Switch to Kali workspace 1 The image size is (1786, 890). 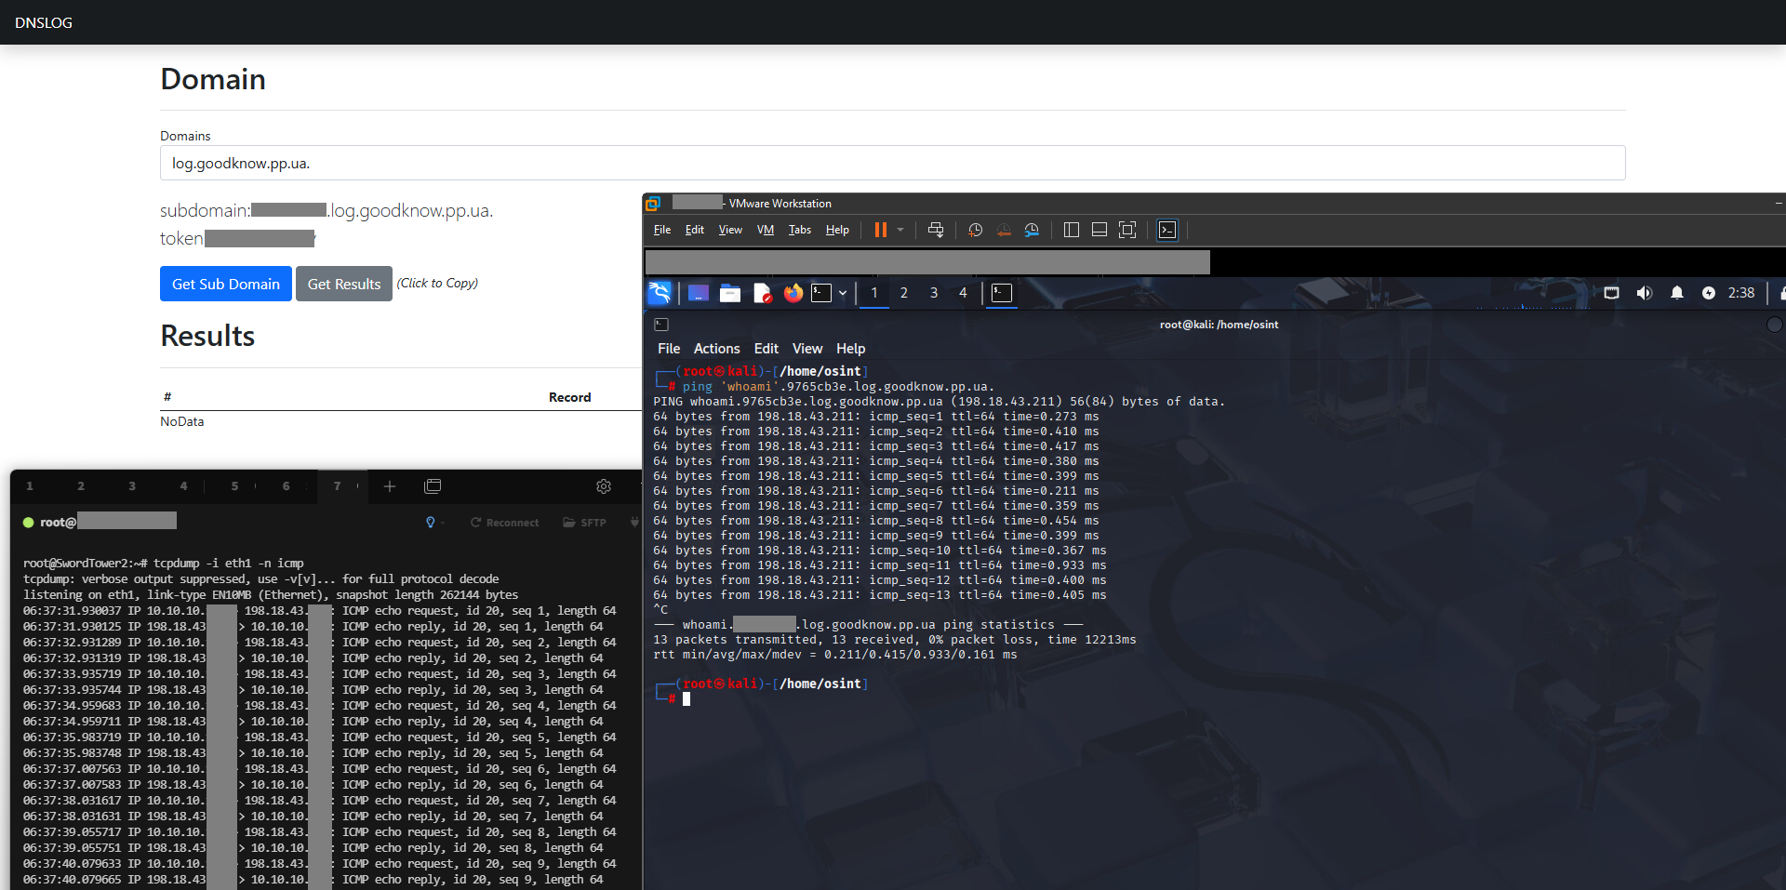[x=874, y=293]
